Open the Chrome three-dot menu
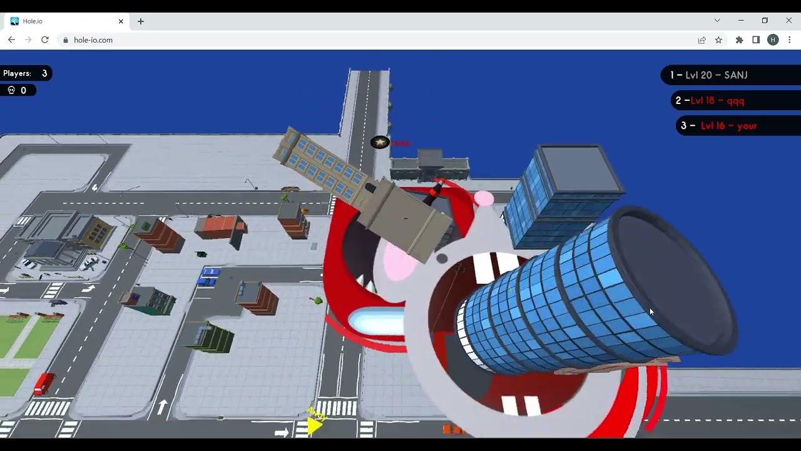Screen dimensions: 801x451 click(x=790, y=40)
